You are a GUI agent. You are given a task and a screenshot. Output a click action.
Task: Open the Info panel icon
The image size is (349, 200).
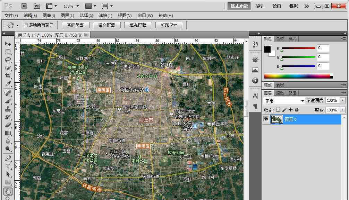[x=255, y=80]
